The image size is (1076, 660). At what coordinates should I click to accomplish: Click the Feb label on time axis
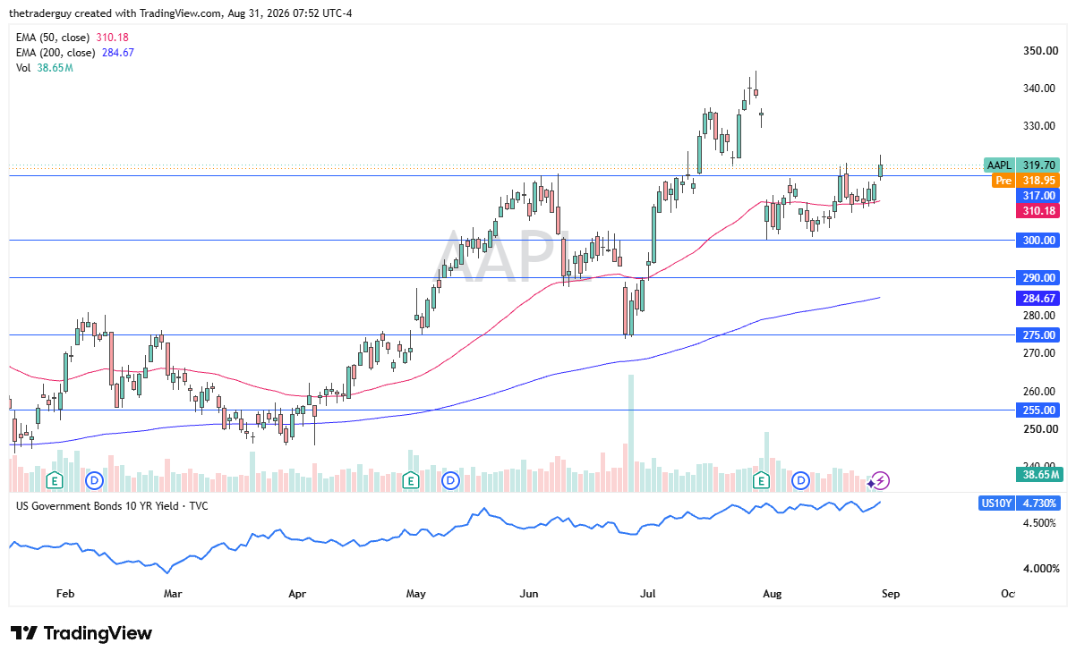coord(64,593)
